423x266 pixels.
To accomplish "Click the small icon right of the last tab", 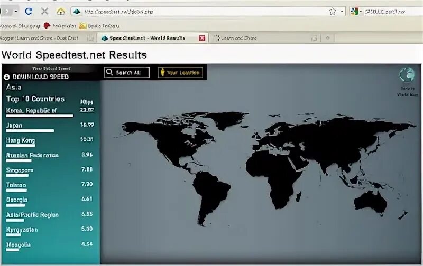I will [x=328, y=38].
